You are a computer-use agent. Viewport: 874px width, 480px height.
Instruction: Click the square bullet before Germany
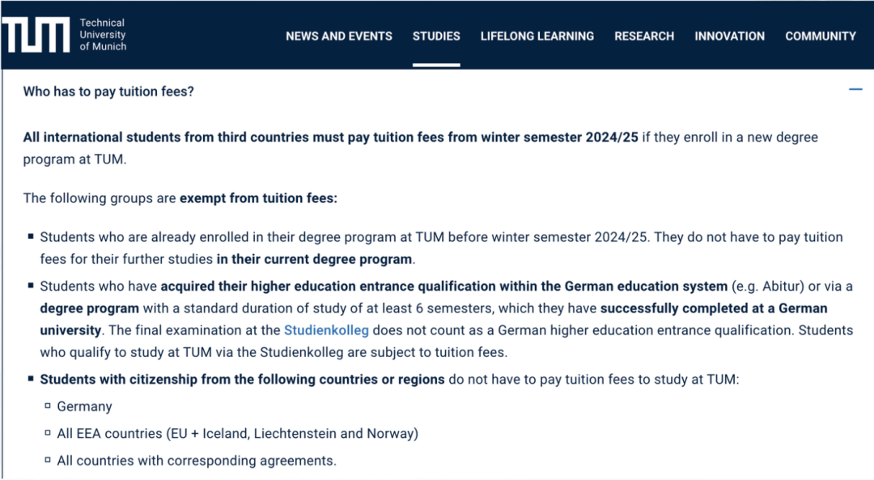[48, 406]
